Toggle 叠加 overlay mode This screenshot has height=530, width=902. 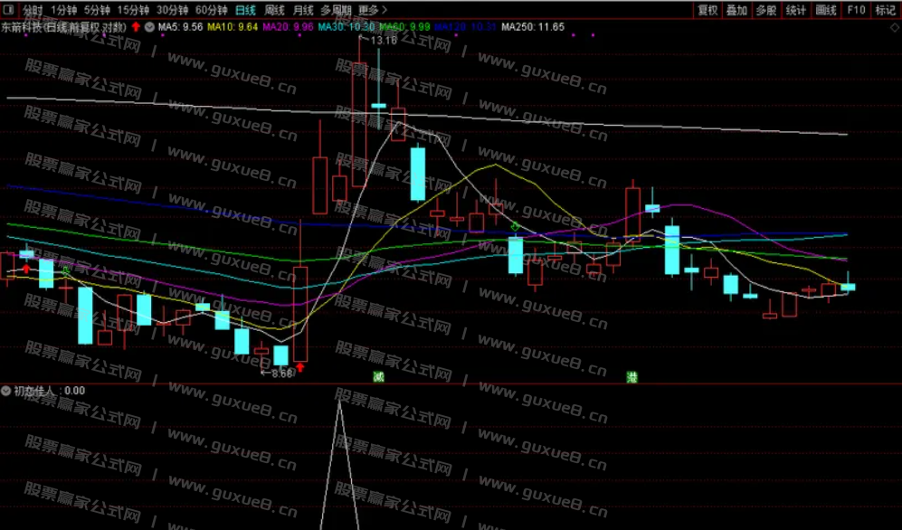pos(737,10)
